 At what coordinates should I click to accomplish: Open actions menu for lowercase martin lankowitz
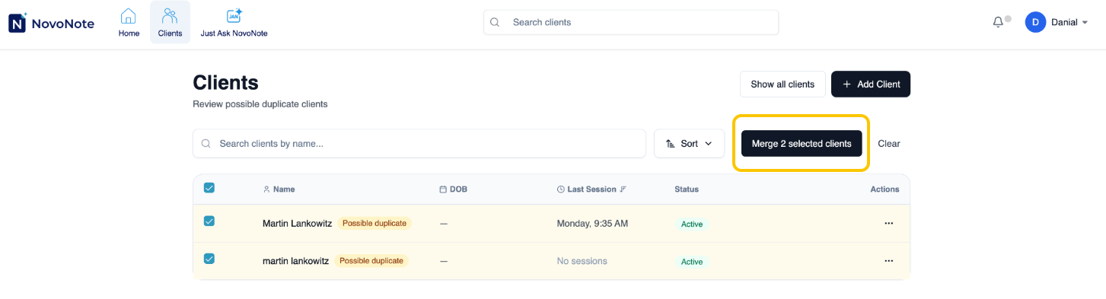888,260
